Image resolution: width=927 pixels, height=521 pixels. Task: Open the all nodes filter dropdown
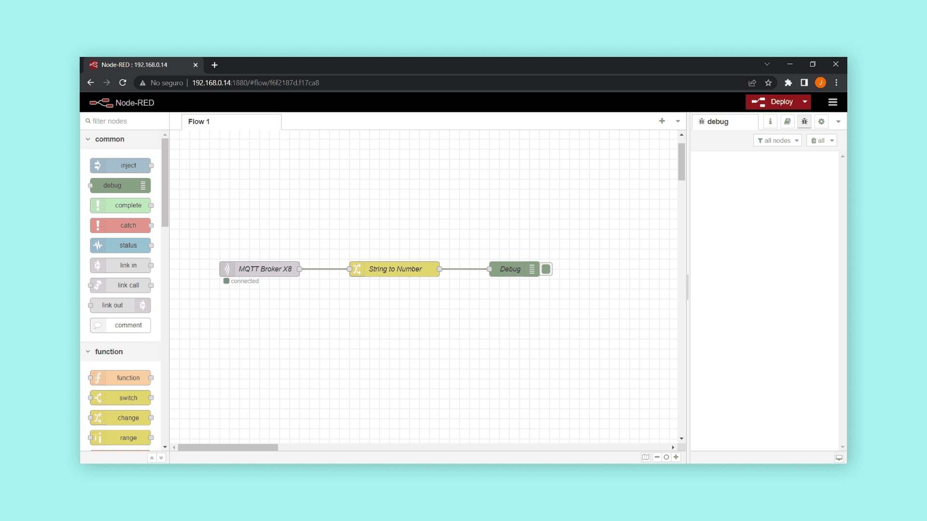pos(777,140)
